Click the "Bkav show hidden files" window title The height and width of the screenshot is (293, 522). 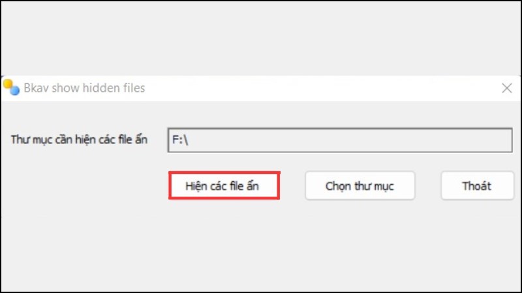84,88
